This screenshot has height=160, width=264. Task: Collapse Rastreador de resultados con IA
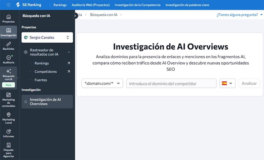pyautogui.click(x=69, y=52)
